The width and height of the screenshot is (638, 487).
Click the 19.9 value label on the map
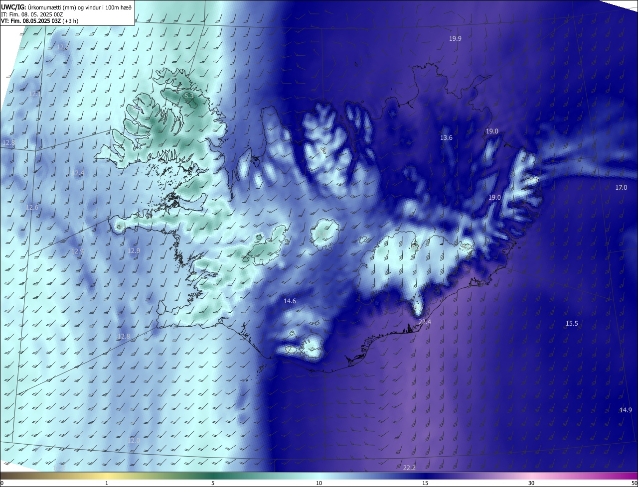coord(455,38)
